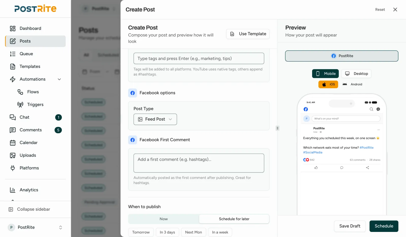Image resolution: width=406 pixels, height=237 pixels.
Task: Switch preview to Mobile view
Action: point(325,74)
